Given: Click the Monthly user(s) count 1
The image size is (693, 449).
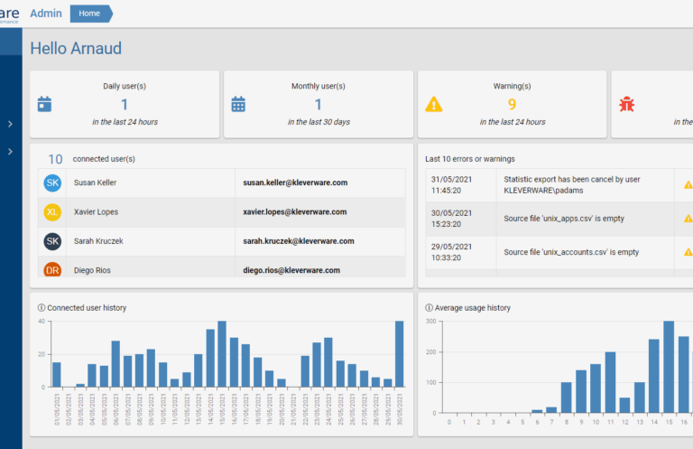Looking at the screenshot, I should point(318,105).
